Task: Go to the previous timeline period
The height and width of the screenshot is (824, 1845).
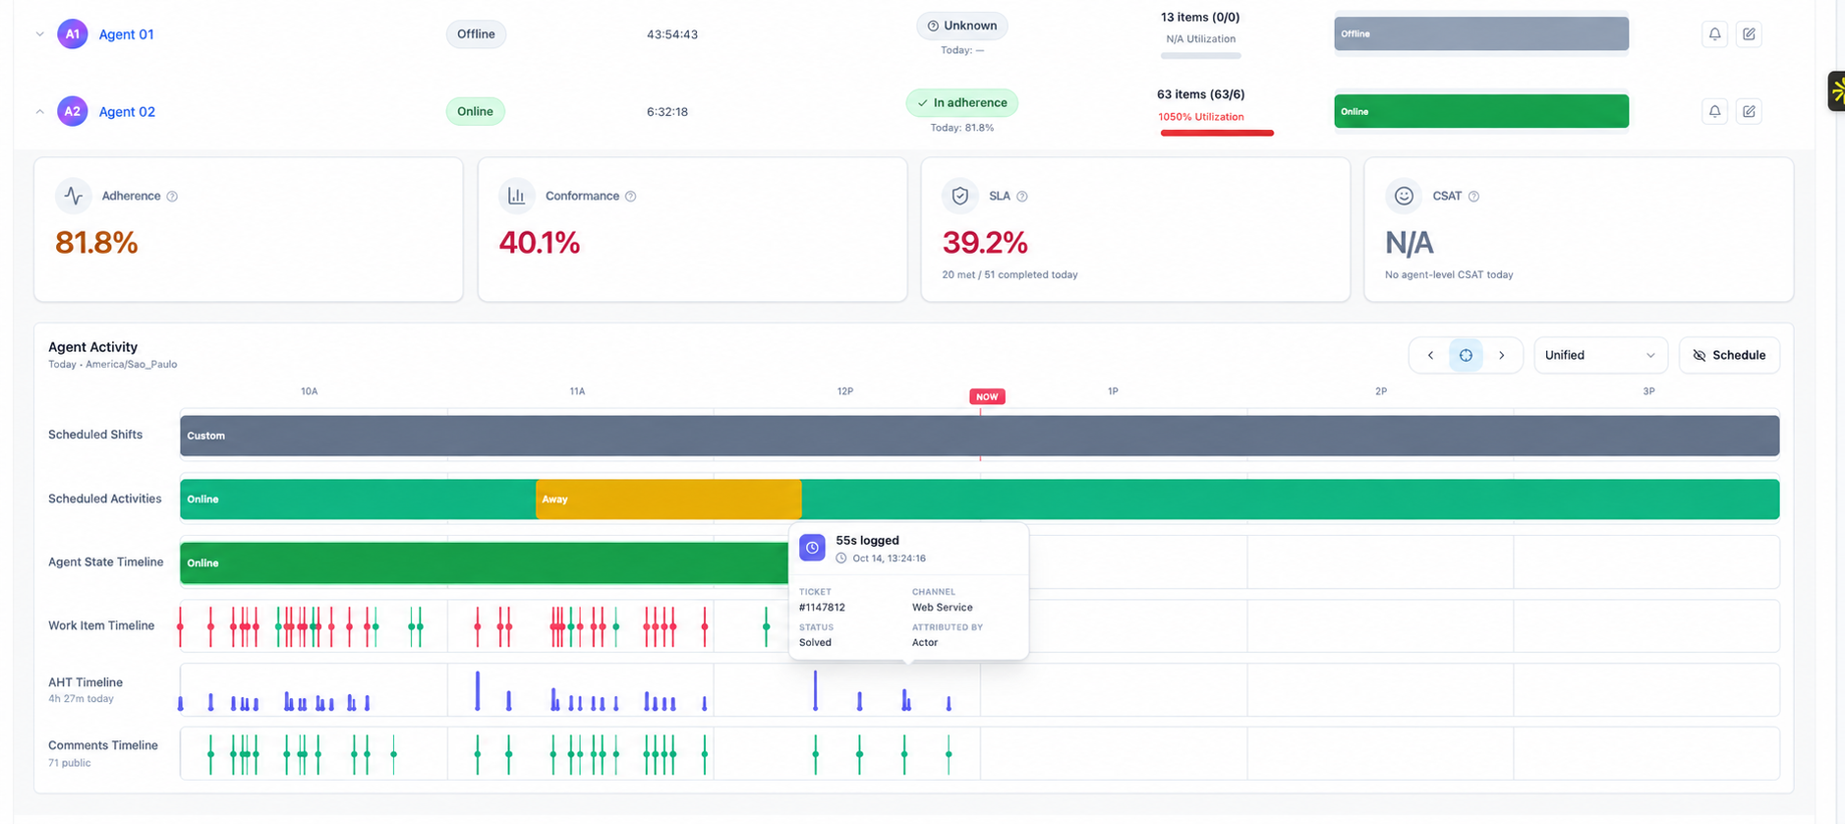Action: pyautogui.click(x=1430, y=355)
